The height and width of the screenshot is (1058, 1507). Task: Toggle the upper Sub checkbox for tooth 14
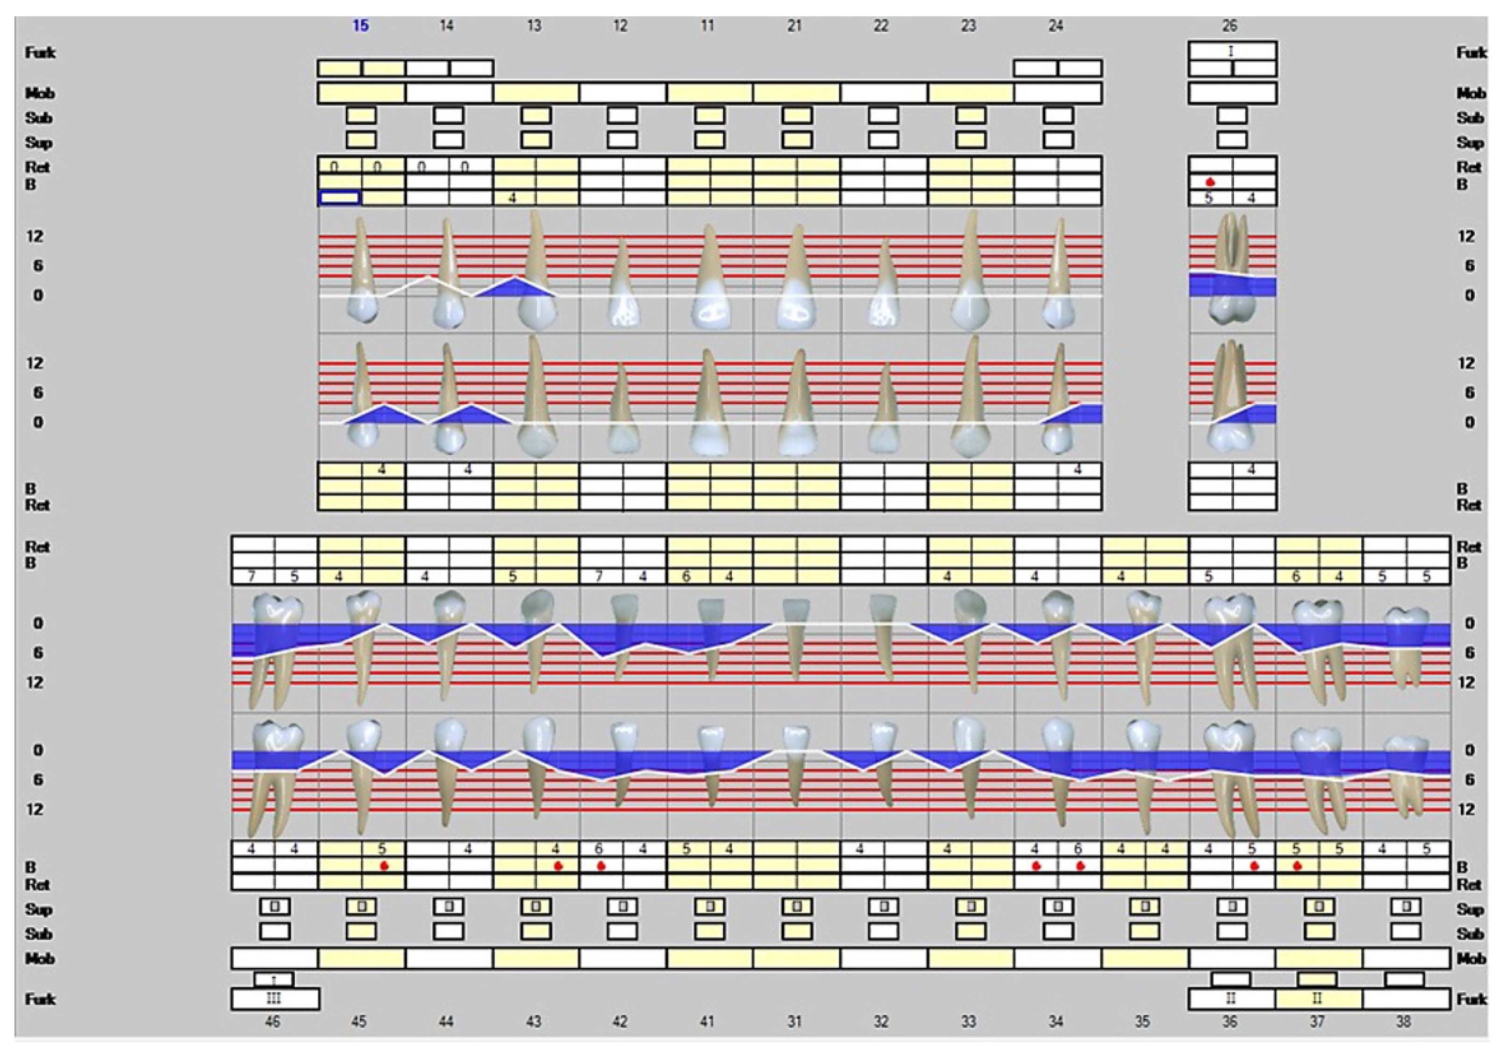pyautogui.click(x=449, y=115)
